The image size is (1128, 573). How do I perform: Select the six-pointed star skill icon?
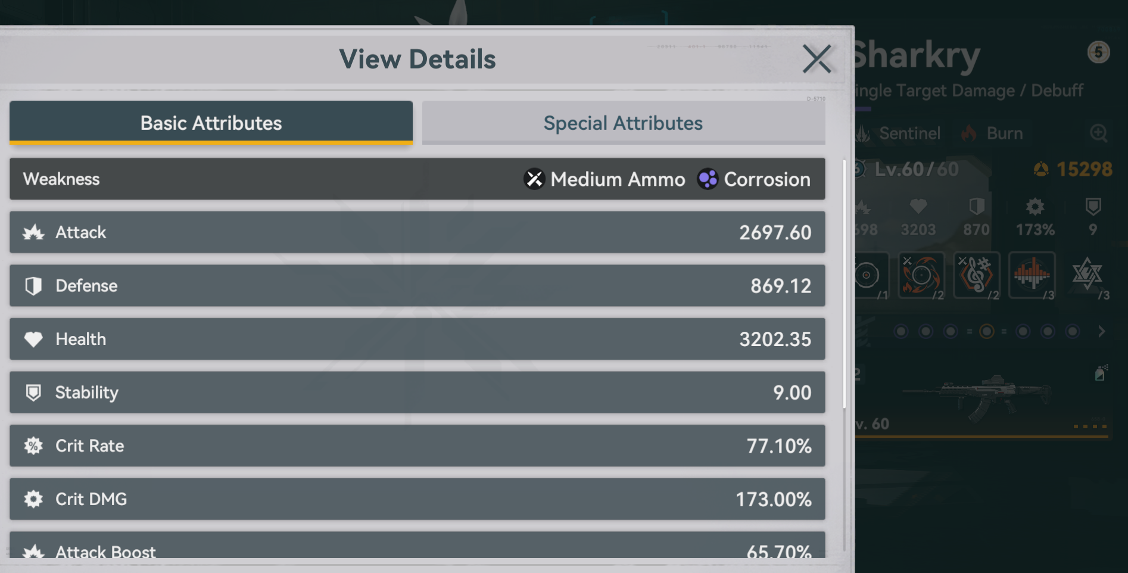(x=1087, y=275)
